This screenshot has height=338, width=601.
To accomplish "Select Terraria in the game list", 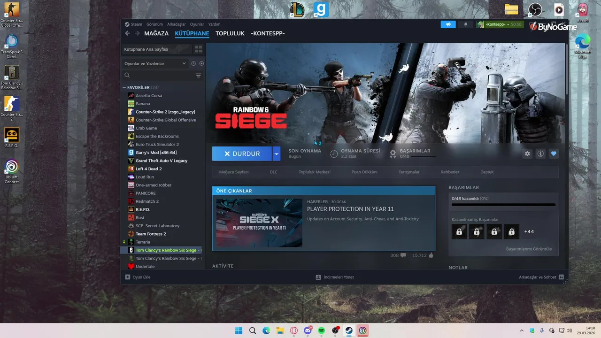I will [x=143, y=242].
